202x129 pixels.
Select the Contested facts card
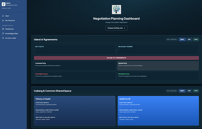point(75,66)
